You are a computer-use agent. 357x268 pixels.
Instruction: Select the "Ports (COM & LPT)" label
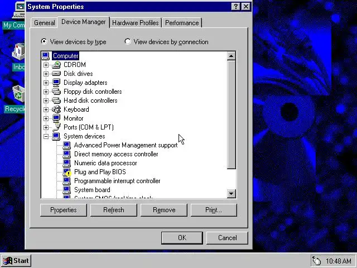[x=89, y=127]
